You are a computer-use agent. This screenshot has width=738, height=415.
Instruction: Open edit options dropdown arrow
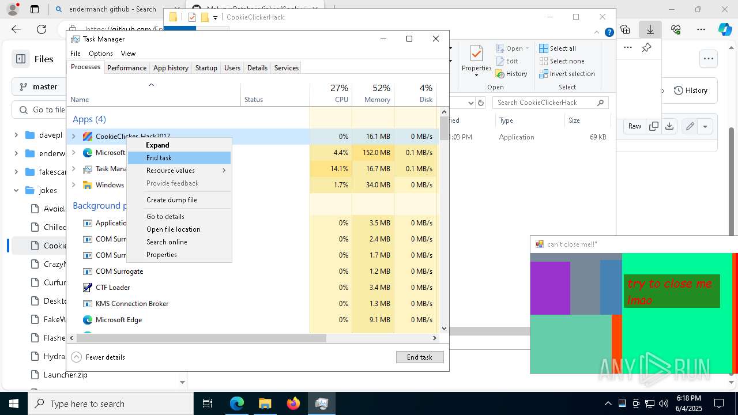705,126
